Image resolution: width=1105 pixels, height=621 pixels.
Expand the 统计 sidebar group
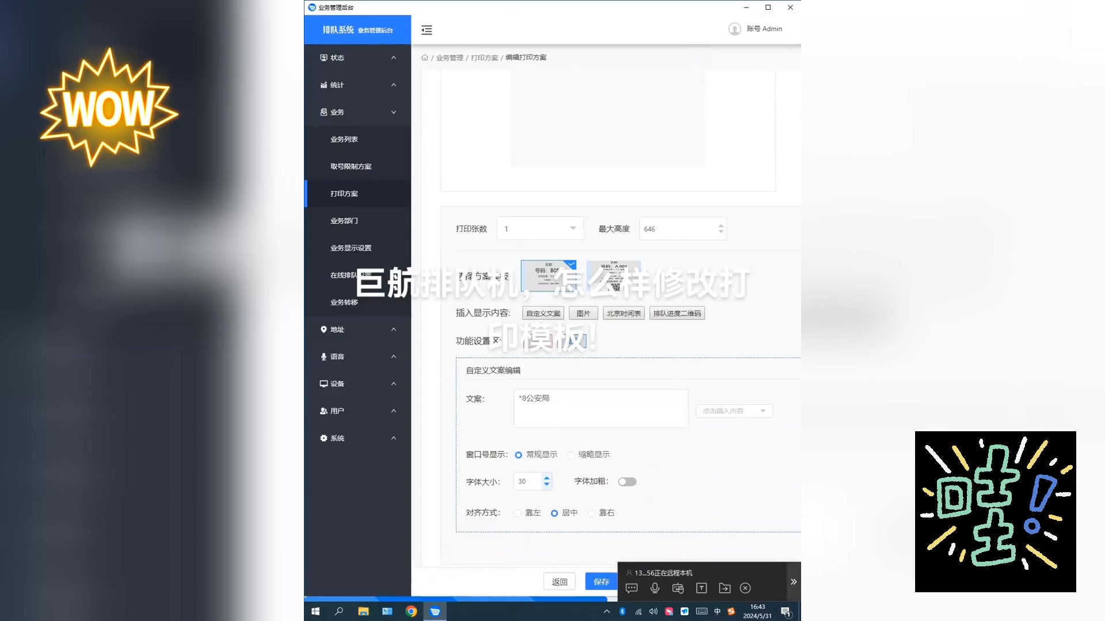pyautogui.click(x=357, y=85)
